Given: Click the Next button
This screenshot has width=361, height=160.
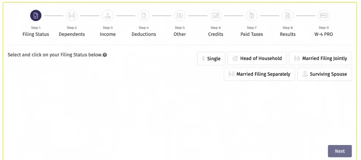Looking at the screenshot, I should click(340, 151).
